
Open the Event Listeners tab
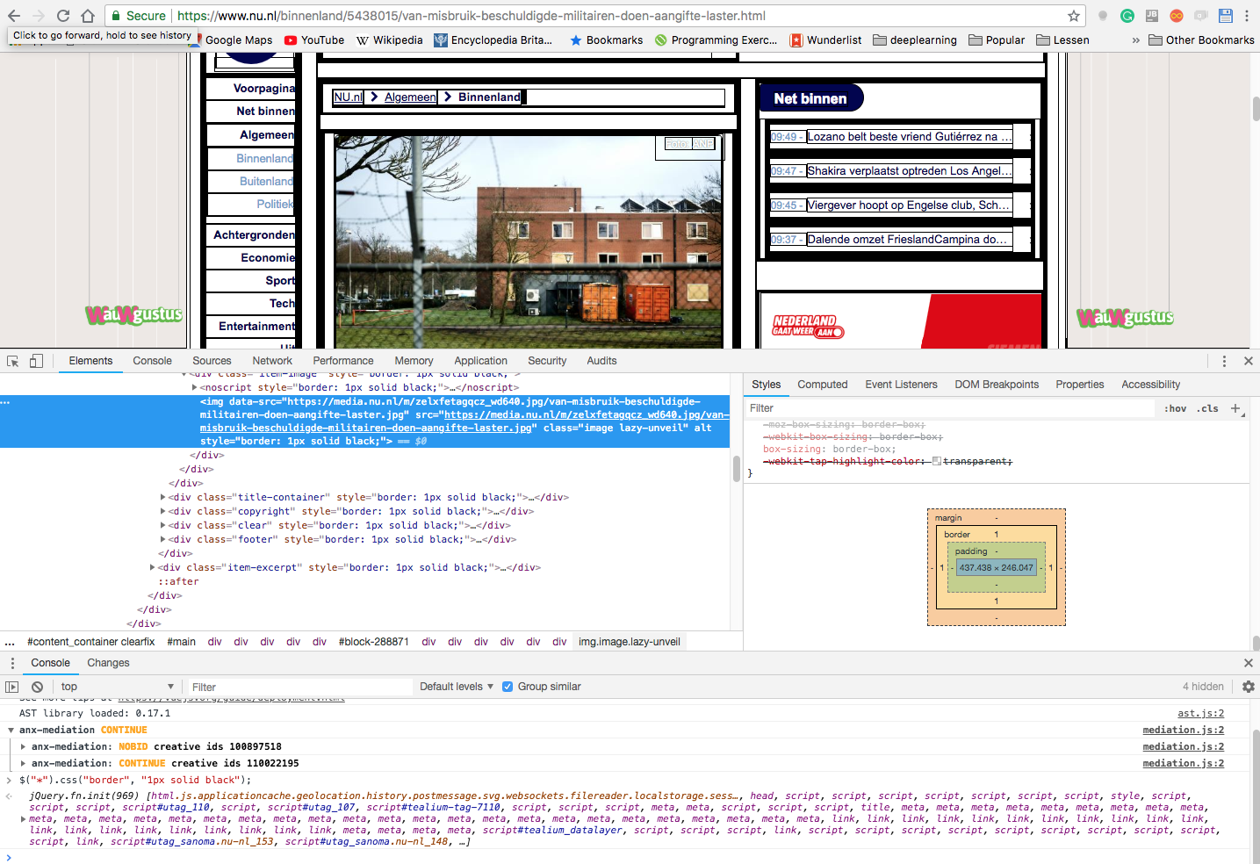pos(901,385)
